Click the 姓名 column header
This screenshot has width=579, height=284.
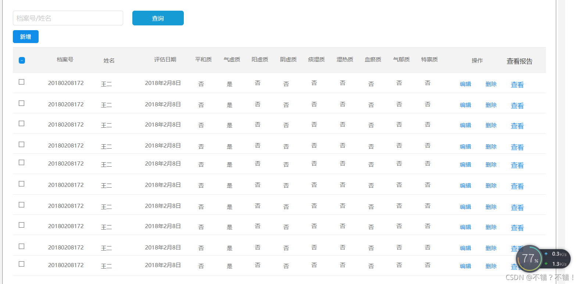109,60
